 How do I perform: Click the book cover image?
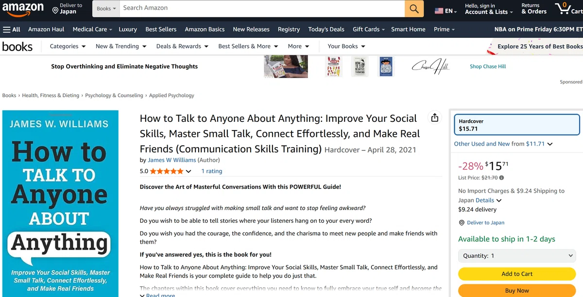click(61, 204)
